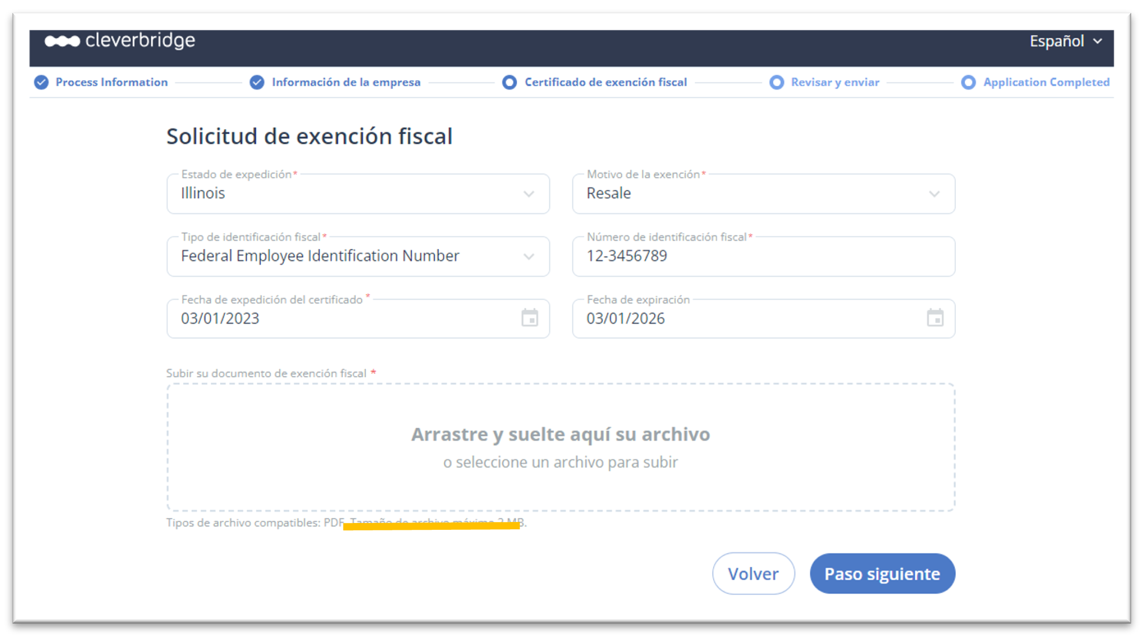Viewport: 1146px width, 639px height.
Task: Expand the Tipo de identificación fiscal chevron
Action: point(529,256)
